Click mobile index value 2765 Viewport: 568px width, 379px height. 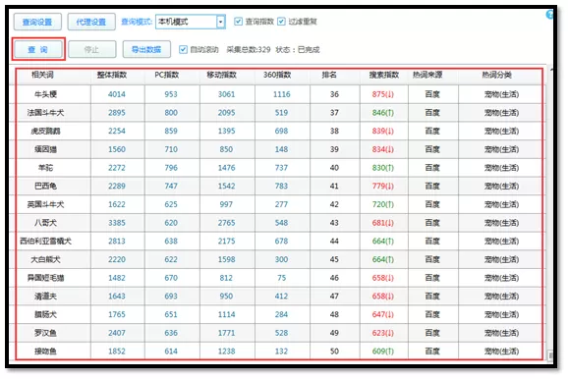(226, 223)
